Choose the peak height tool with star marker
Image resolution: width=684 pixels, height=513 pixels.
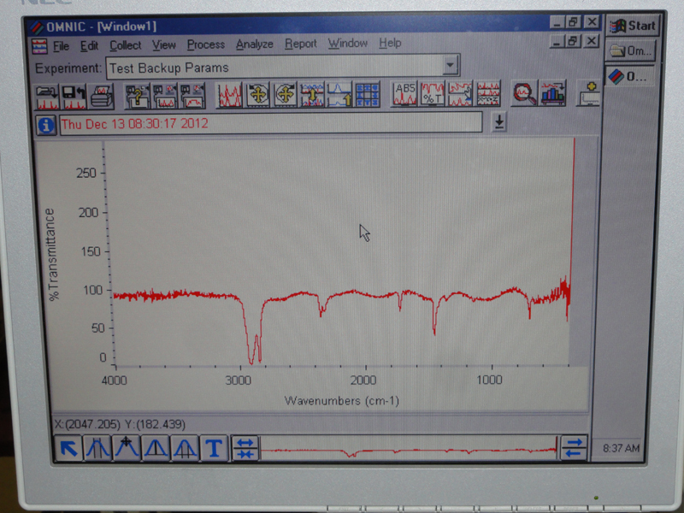127,448
